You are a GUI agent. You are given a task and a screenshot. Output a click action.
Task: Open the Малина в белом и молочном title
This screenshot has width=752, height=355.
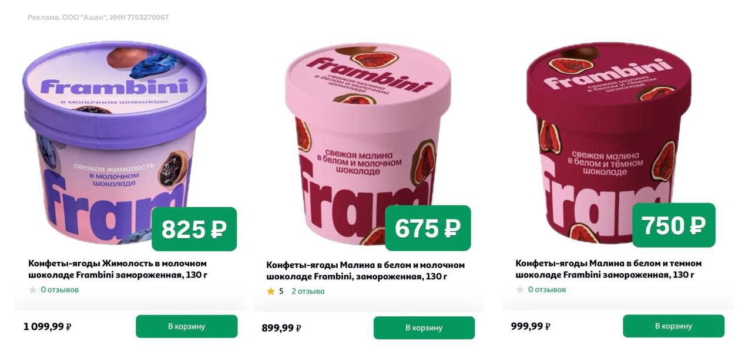click(x=365, y=271)
